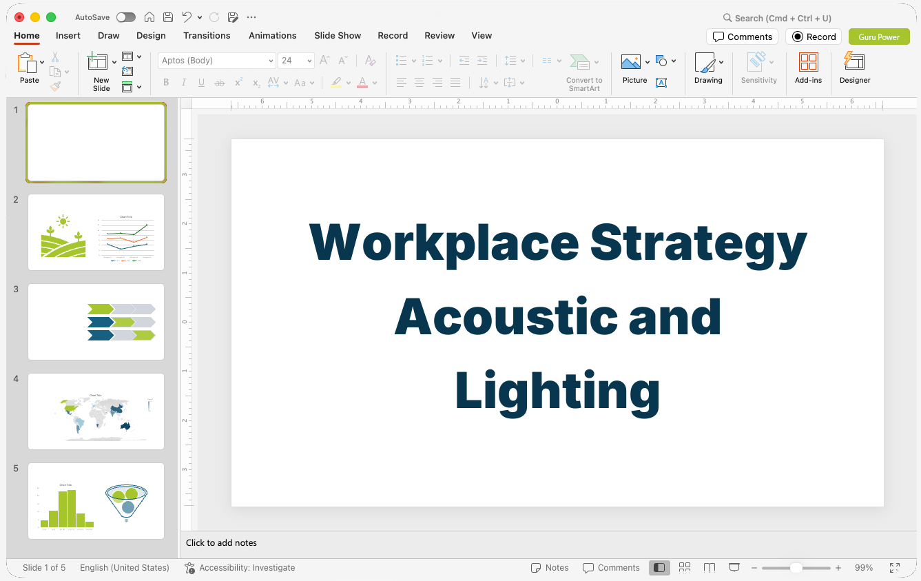This screenshot has height=581, width=921.
Task: Switch to Reading view
Action: coord(710,567)
